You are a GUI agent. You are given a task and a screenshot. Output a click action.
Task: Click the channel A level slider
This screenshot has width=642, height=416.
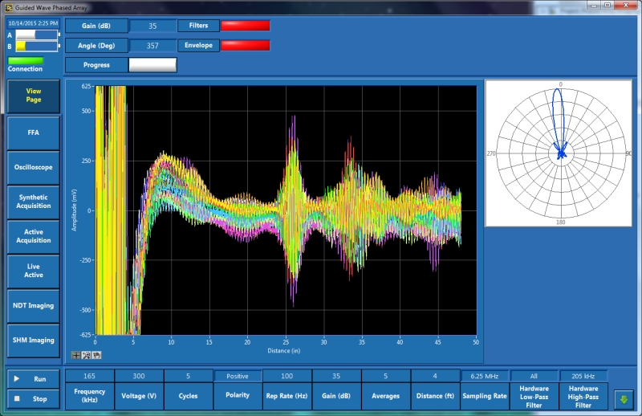click(36, 35)
